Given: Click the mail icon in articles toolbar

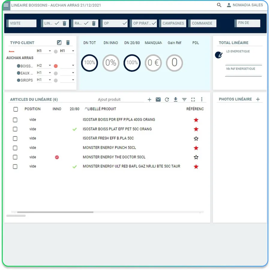Looking at the screenshot, I should point(158,99).
